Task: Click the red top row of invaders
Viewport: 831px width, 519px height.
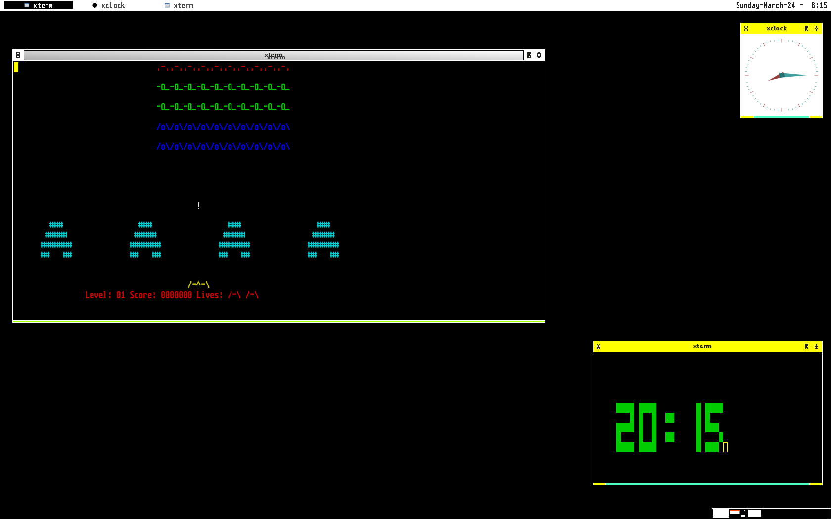Action: [223, 68]
